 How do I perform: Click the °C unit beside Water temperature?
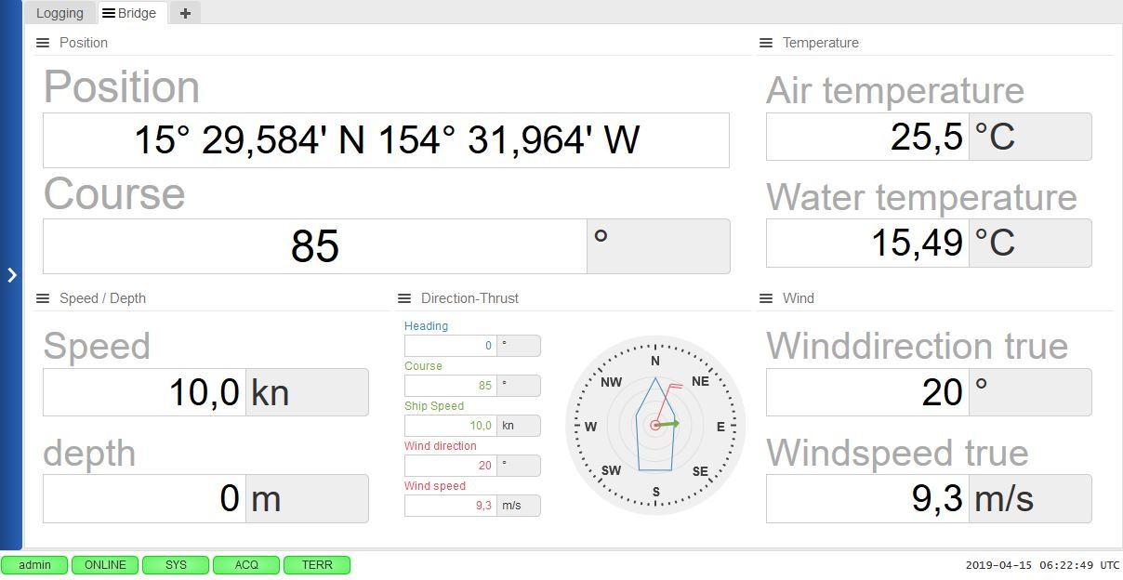click(x=1030, y=244)
